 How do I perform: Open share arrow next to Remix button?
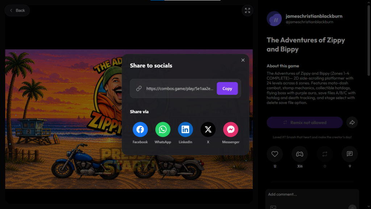pyautogui.click(x=352, y=123)
